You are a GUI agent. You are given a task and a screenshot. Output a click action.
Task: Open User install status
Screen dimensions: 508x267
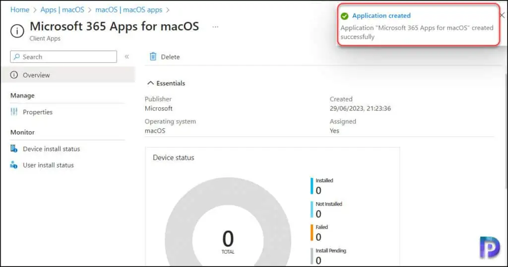click(48, 165)
